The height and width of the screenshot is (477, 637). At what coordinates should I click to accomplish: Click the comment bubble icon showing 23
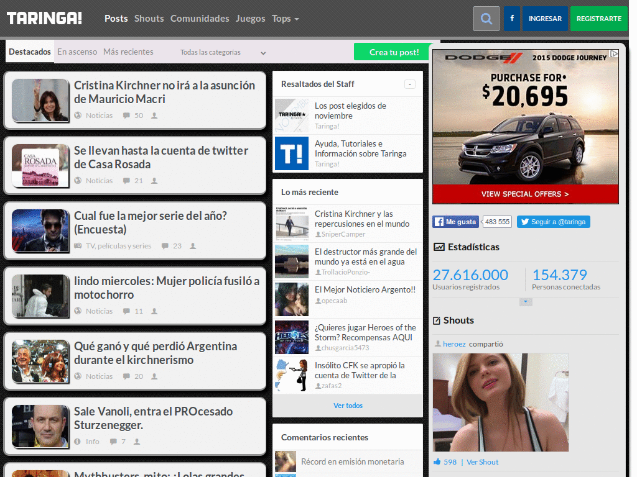(165, 246)
